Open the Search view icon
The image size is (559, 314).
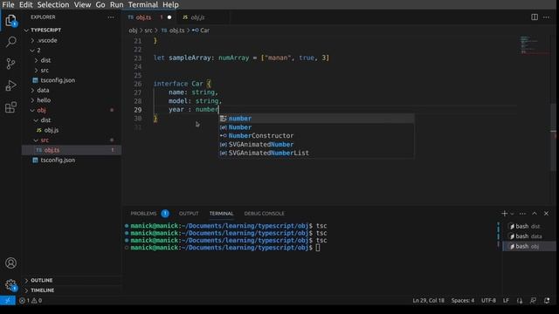click(10, 42)
